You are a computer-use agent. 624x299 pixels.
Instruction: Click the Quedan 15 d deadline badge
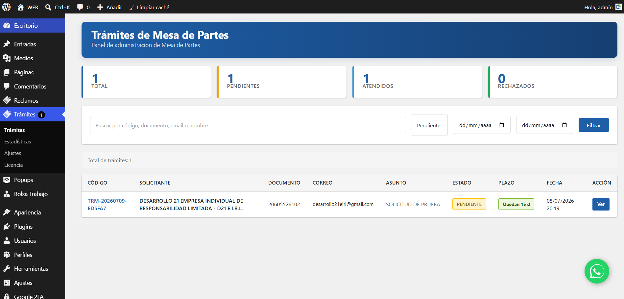[516, 204]
